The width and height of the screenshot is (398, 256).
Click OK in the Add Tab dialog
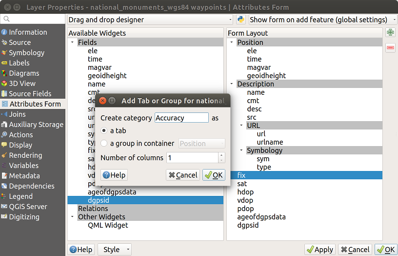click(x=214, y=175)
